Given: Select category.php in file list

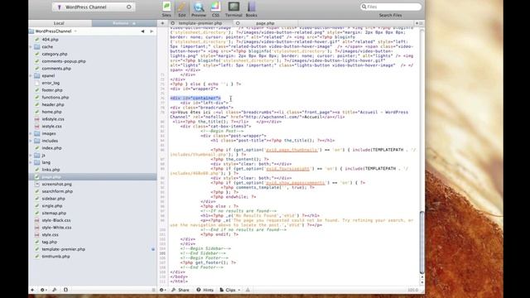Looking at the screenshot, I should [55, 54].
